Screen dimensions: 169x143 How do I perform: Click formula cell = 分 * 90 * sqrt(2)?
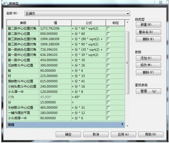click(x=89, y=44)
